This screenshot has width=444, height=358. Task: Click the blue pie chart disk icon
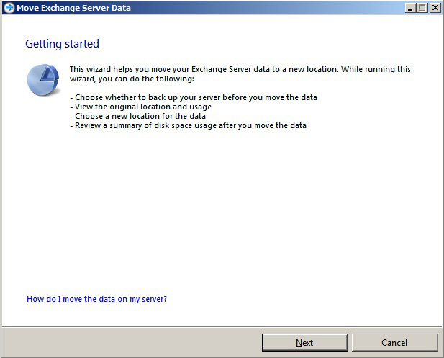point(43,79)
